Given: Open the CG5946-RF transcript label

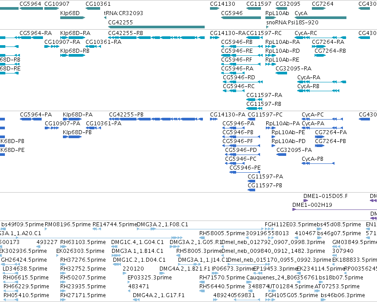Looking at the screenshot, I should click(237, 60).
